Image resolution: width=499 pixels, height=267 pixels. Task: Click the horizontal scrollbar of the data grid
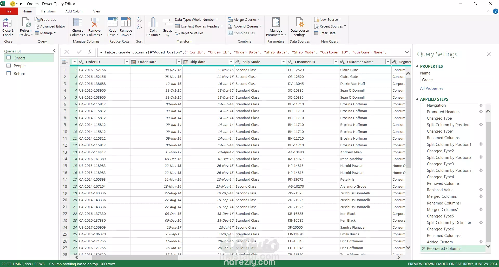tap(135, 257)
